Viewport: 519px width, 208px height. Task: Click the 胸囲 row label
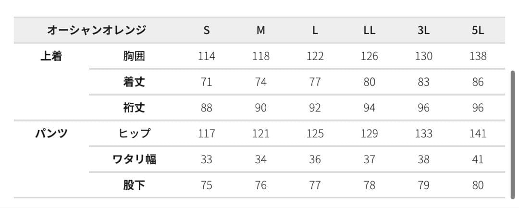pos(134,56)
